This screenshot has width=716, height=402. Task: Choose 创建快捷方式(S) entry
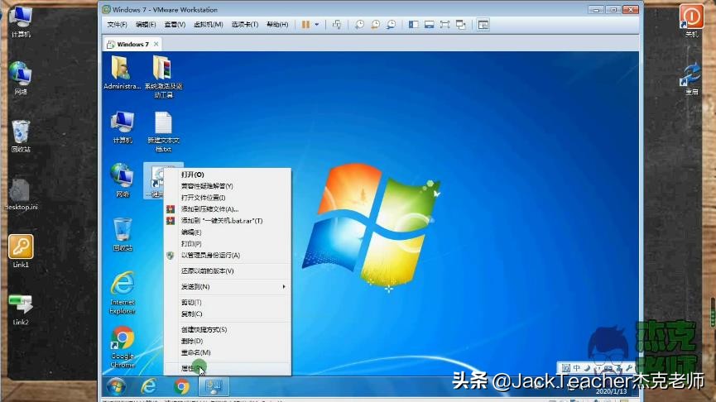coord(228,329)
